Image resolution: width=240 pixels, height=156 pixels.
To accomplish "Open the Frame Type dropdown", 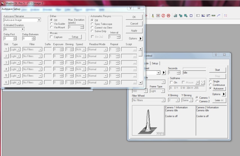I will pyautogui.click(x=163, y=91).
